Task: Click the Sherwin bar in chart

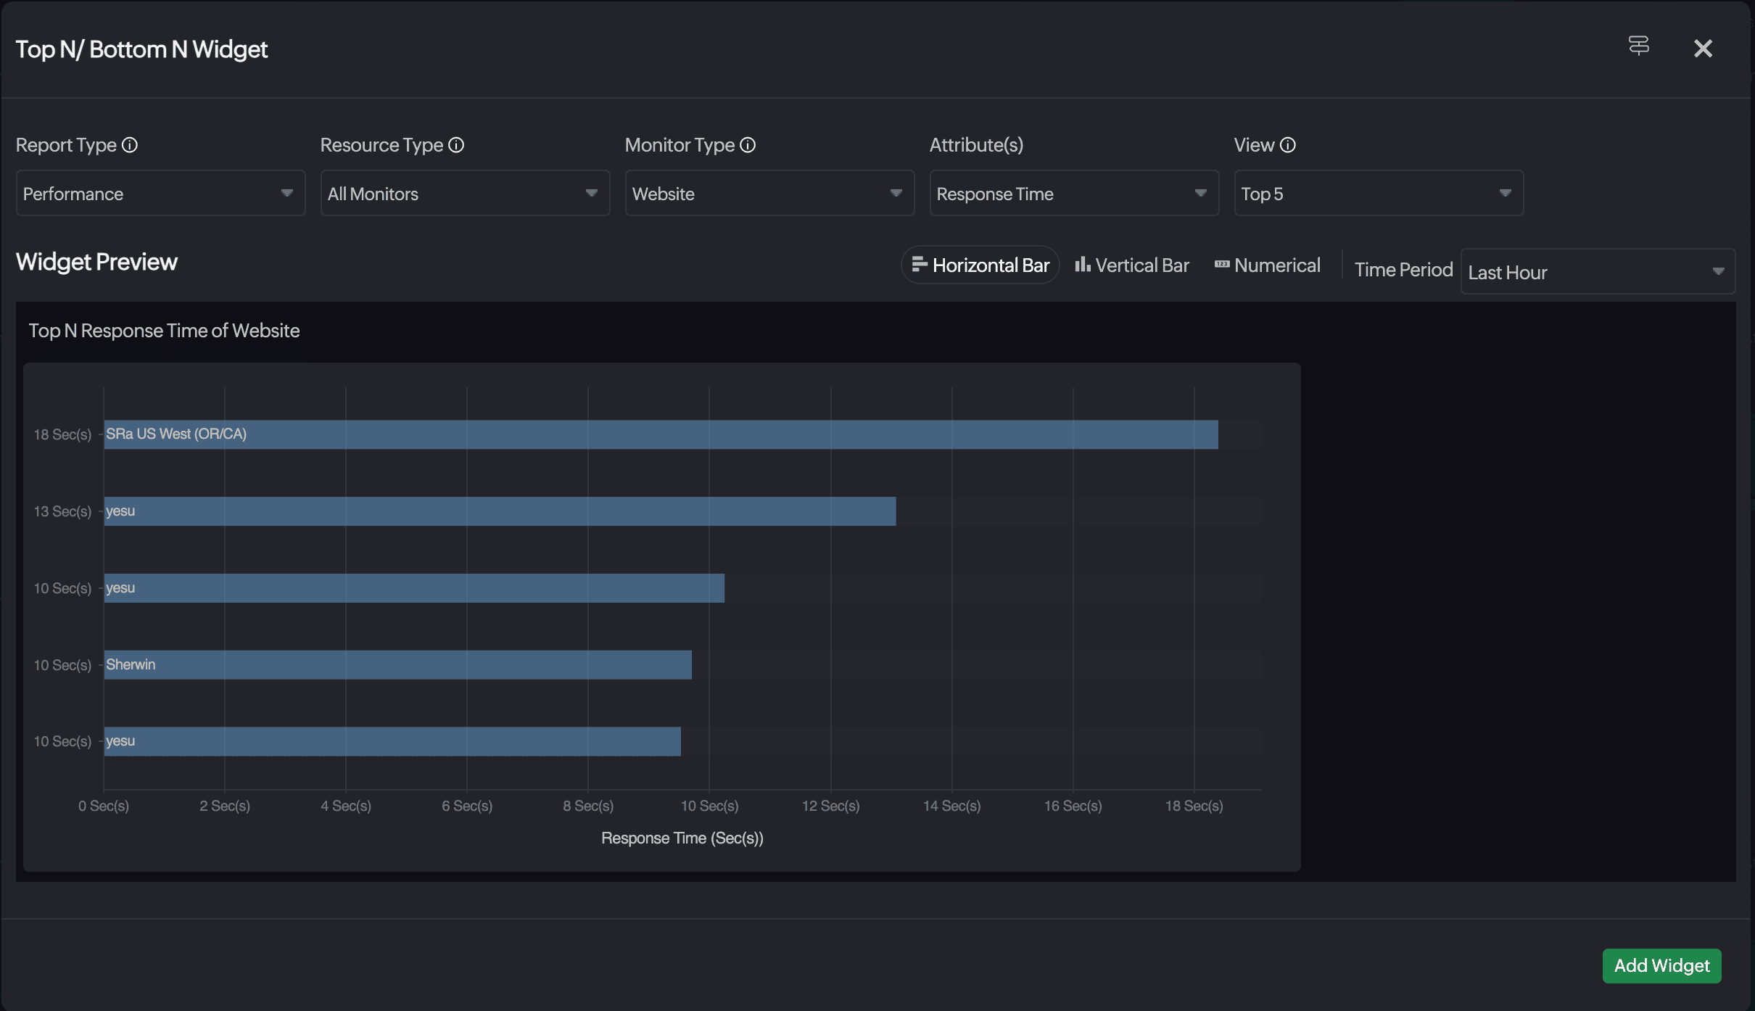Action: point(397,665)
